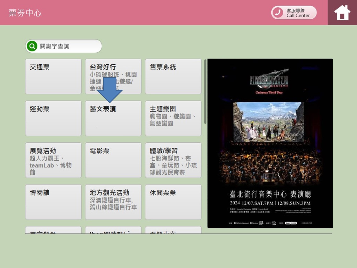Go to the home screen icon
This screenshot has height=268, width=357.
pyautogui.click(x=342, y=13)
